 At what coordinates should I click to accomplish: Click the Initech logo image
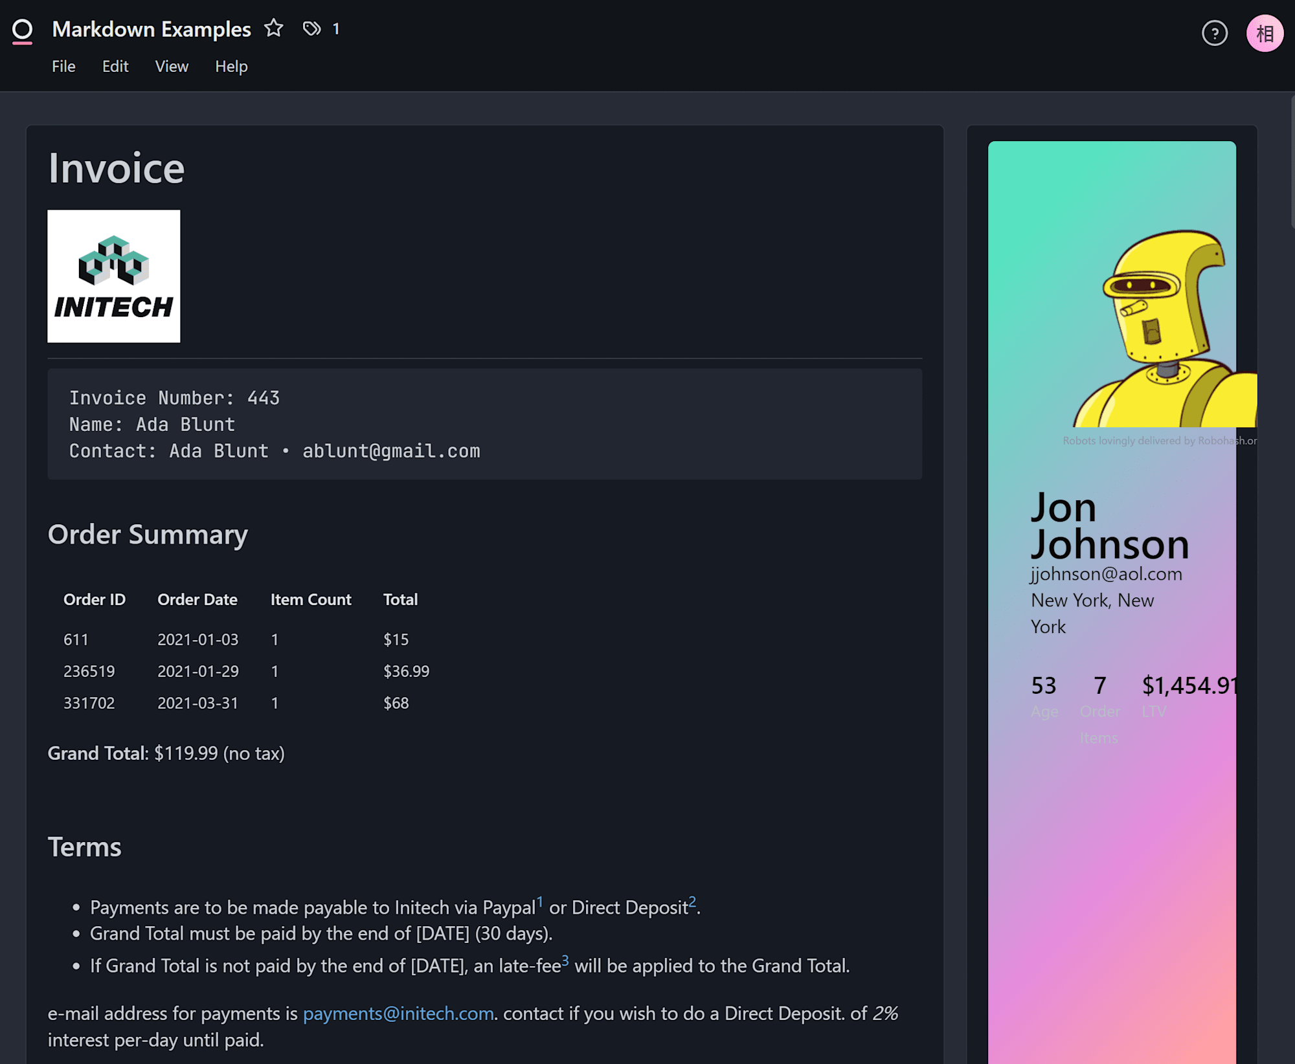pos(114,276)
